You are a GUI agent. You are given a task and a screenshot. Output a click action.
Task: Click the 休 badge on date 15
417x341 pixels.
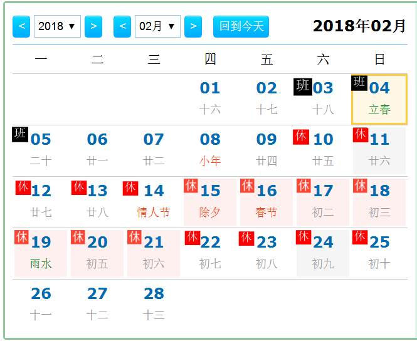tap(191, 186)
